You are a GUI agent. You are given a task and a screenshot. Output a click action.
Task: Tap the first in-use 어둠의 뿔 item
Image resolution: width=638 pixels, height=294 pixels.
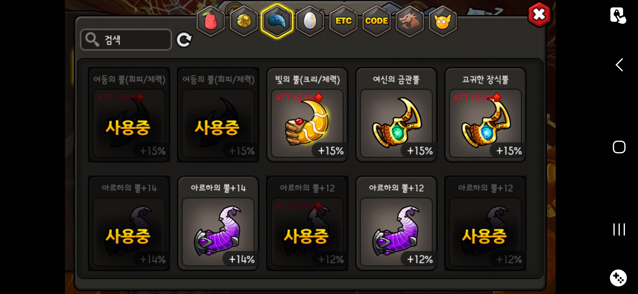129,115
